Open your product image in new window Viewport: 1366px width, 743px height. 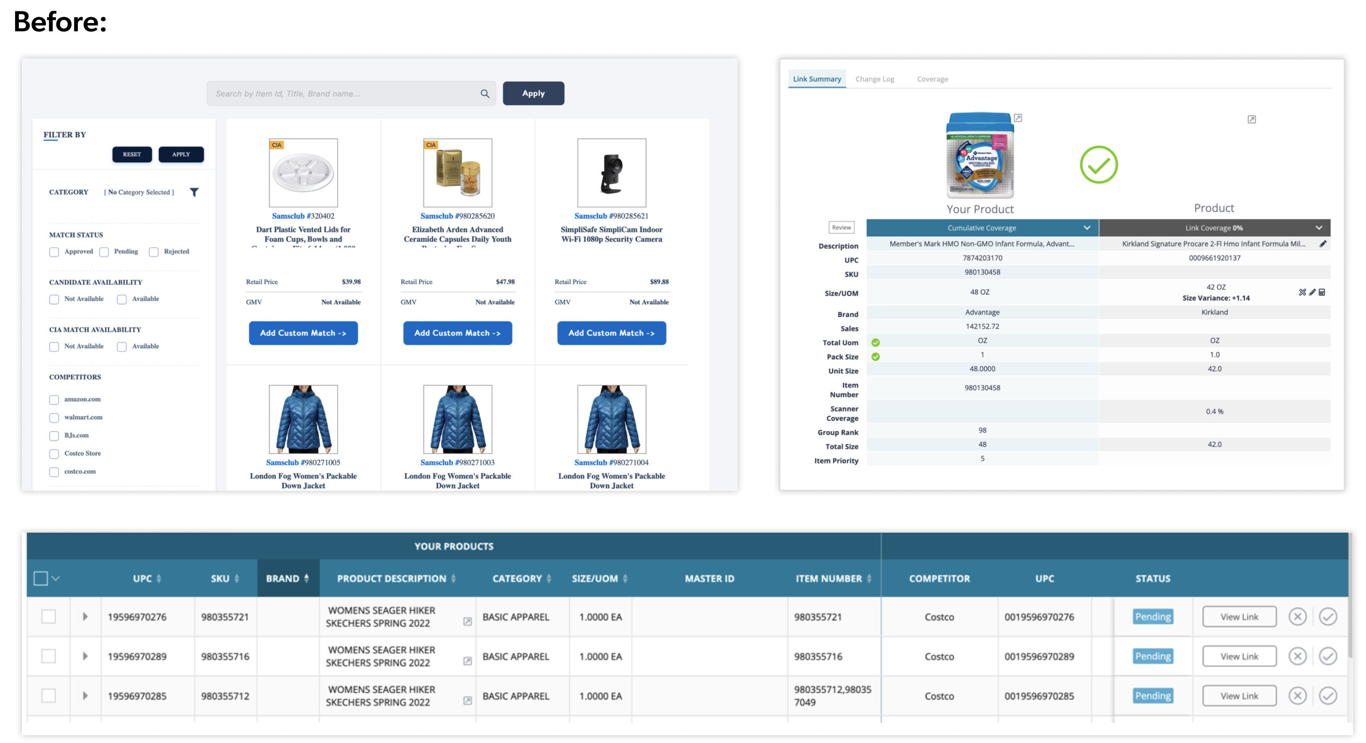[x=1018, y=118]
